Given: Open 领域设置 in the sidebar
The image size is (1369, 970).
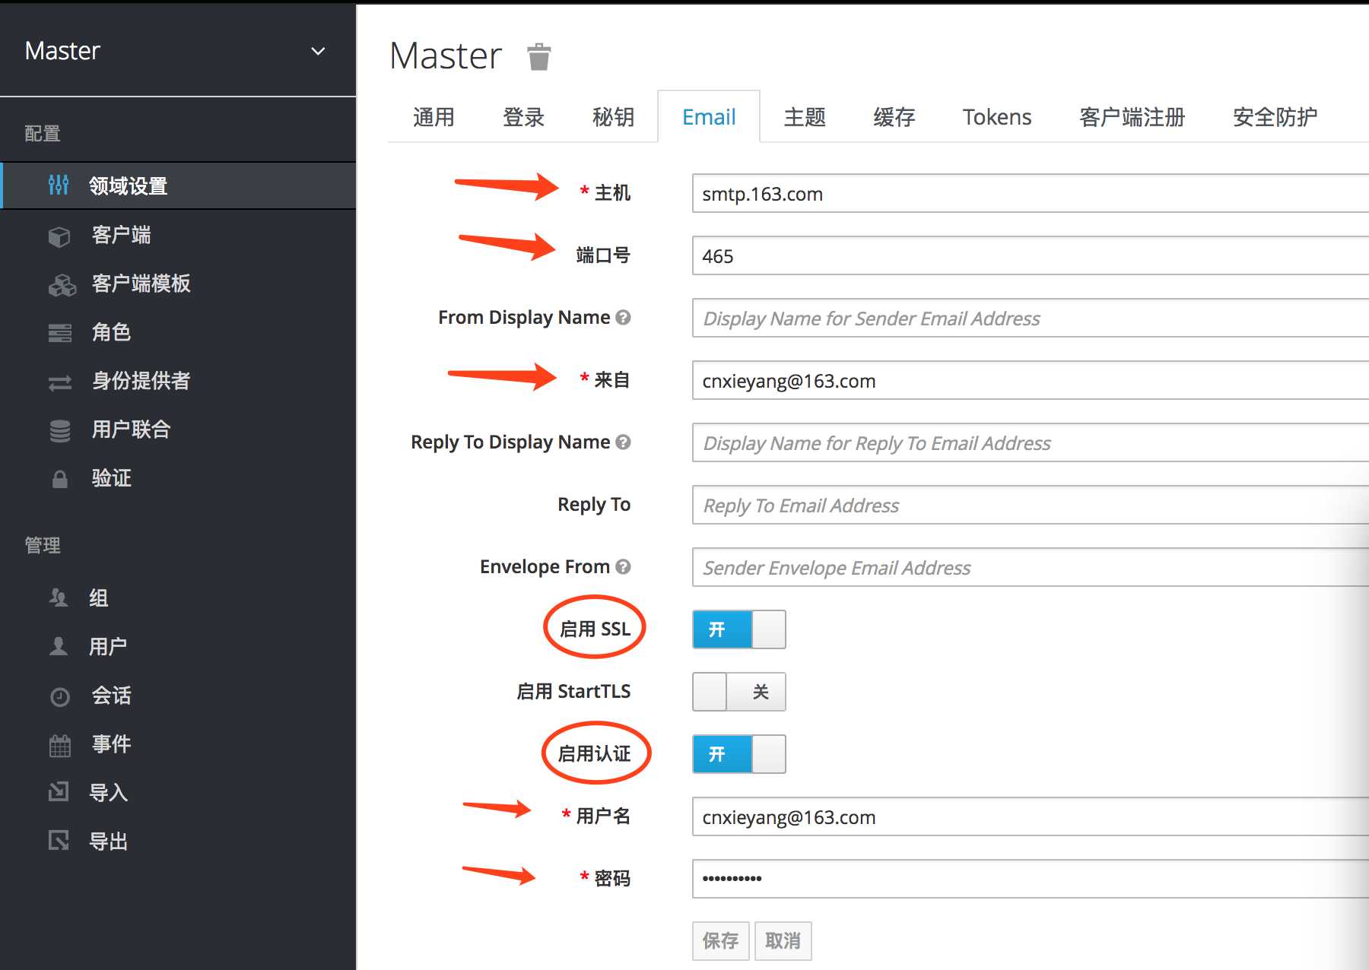Looking at the screenshot, I should point(178,185).
